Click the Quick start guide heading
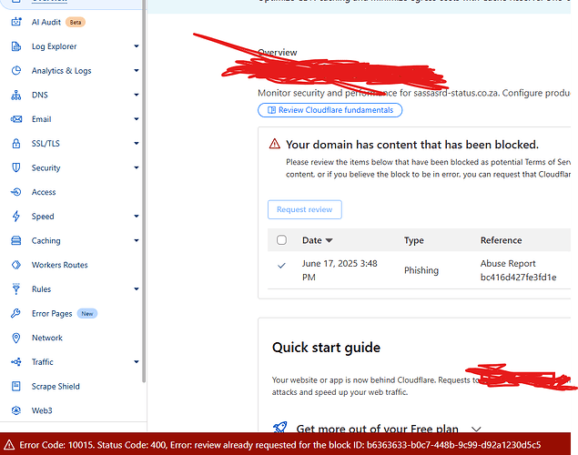This screenshot has height=455, width=578. pyautogui.click(x=326, y=348)
